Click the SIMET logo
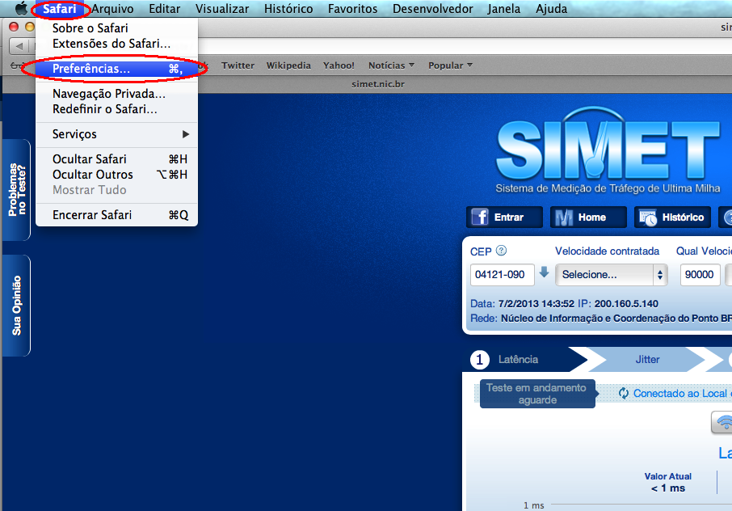Viewport: 732px width, 511px height. click(608, 150)
